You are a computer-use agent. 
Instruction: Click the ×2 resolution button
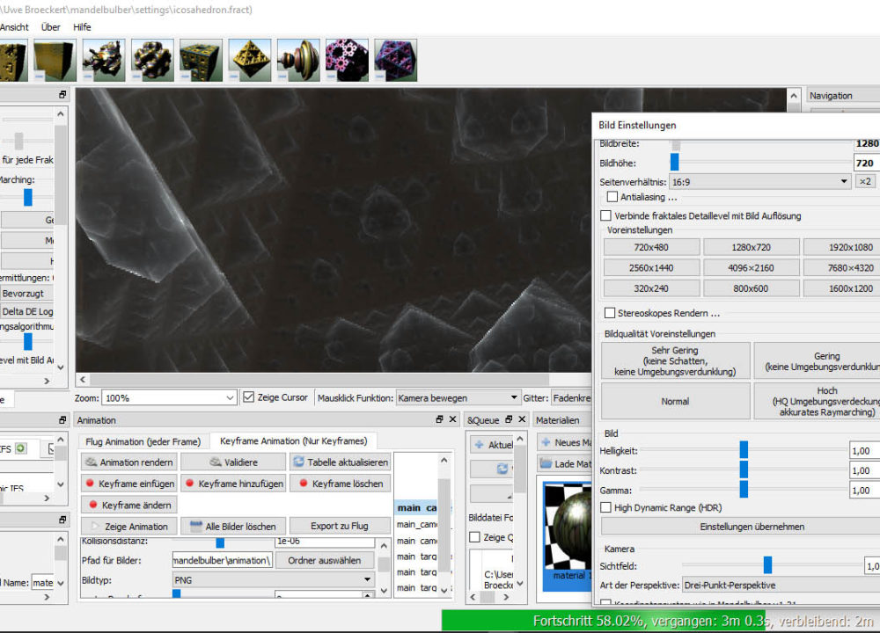tap(865, 182)
